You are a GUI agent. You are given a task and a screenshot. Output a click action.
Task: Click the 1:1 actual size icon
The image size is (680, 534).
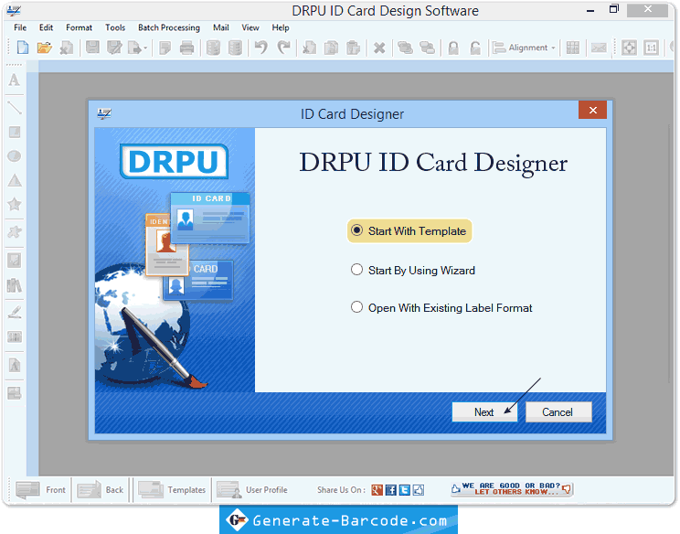click(x=651, y=48)
